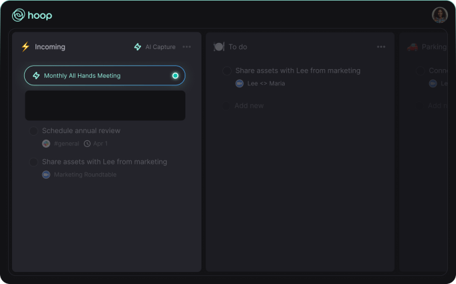The width and height of the screenshot is (456, 284).
Task: Click the To do column emoji icon
Action: 219,47
